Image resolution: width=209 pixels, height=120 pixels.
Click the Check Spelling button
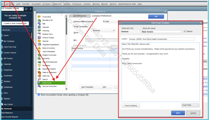(131, 106)
